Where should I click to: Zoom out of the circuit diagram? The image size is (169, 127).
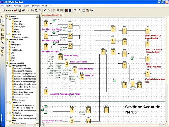coord(79,10)
